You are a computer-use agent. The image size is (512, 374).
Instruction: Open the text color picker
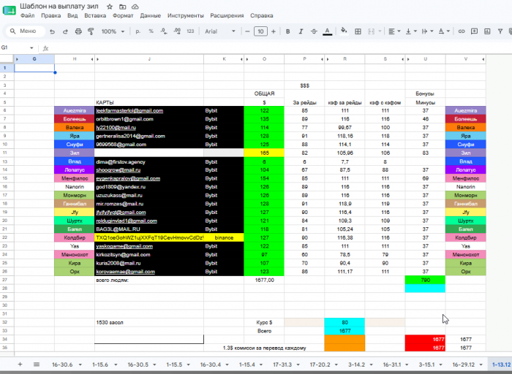(x=327, y=31)
